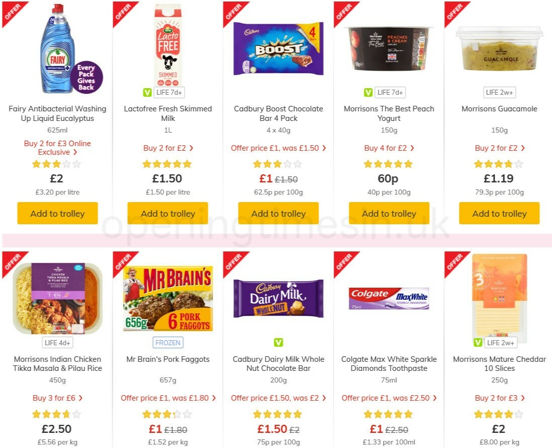Add Lactofree Skimmed Milk to trolley
Viewport: 552px width, 448px height.
click(x=168, y=213)
